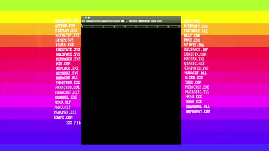This screenshot has height=151, width=269.
Task: Click TREE.COM file name
Action: [193, 82]
